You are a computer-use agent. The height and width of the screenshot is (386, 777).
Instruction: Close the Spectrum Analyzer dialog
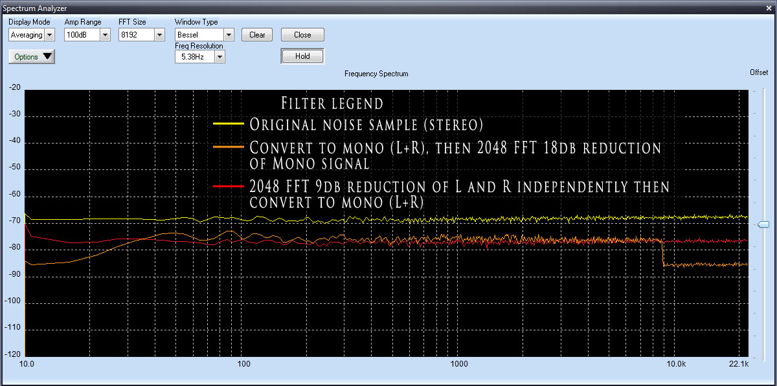[302, 35]
